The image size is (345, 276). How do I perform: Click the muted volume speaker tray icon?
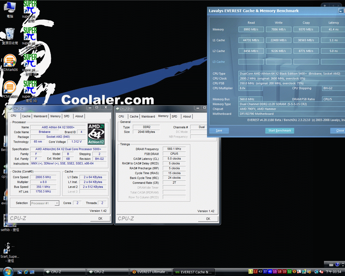321,272
